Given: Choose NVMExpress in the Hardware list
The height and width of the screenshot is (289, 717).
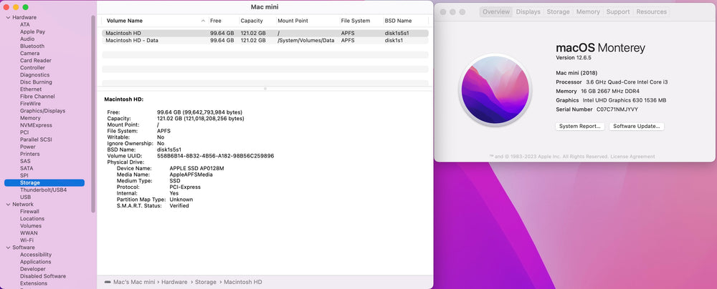Looking at the screenshot, I should click(36, 125).
